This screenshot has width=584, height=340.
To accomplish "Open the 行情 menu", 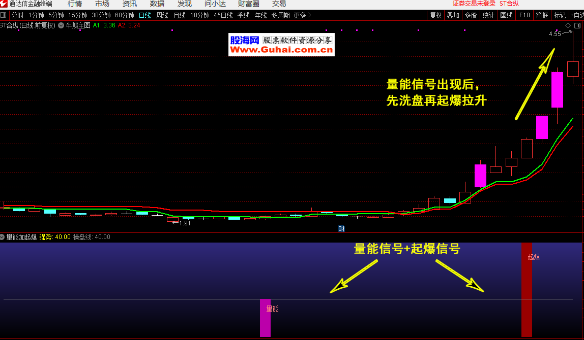I will click(x=75, y=4).
